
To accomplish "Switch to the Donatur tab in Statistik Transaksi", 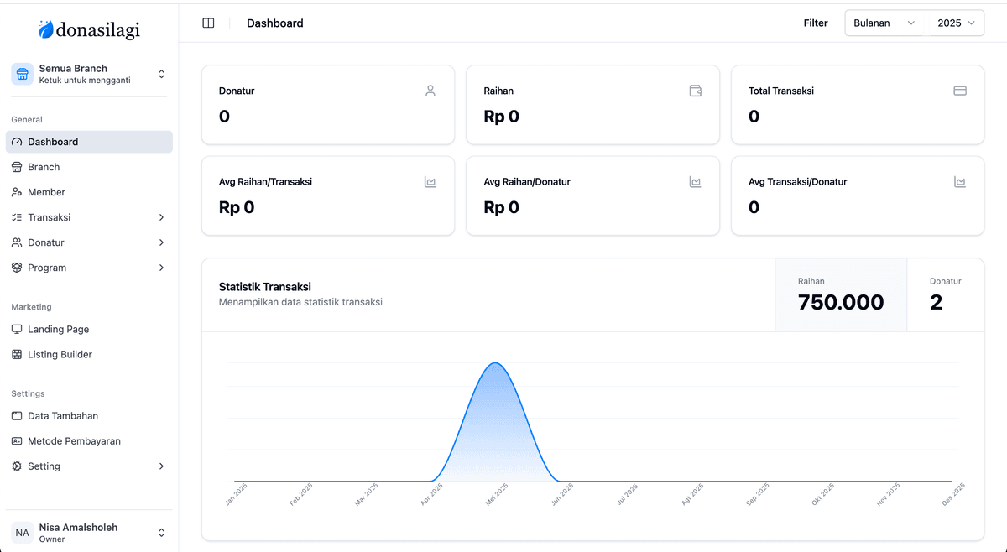I will 945,294.
